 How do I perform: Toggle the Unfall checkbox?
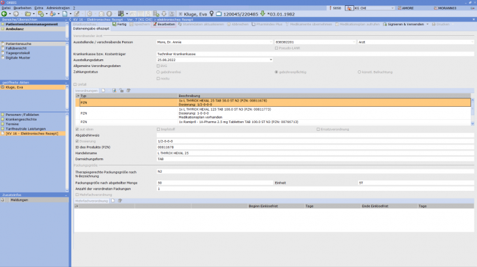tap(76, 84)
